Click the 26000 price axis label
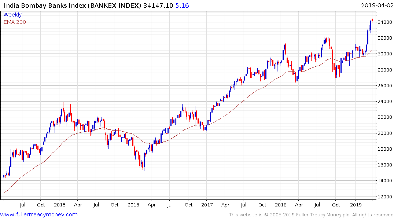The width and height of the screenshot is (394, 220). [385, 85]
